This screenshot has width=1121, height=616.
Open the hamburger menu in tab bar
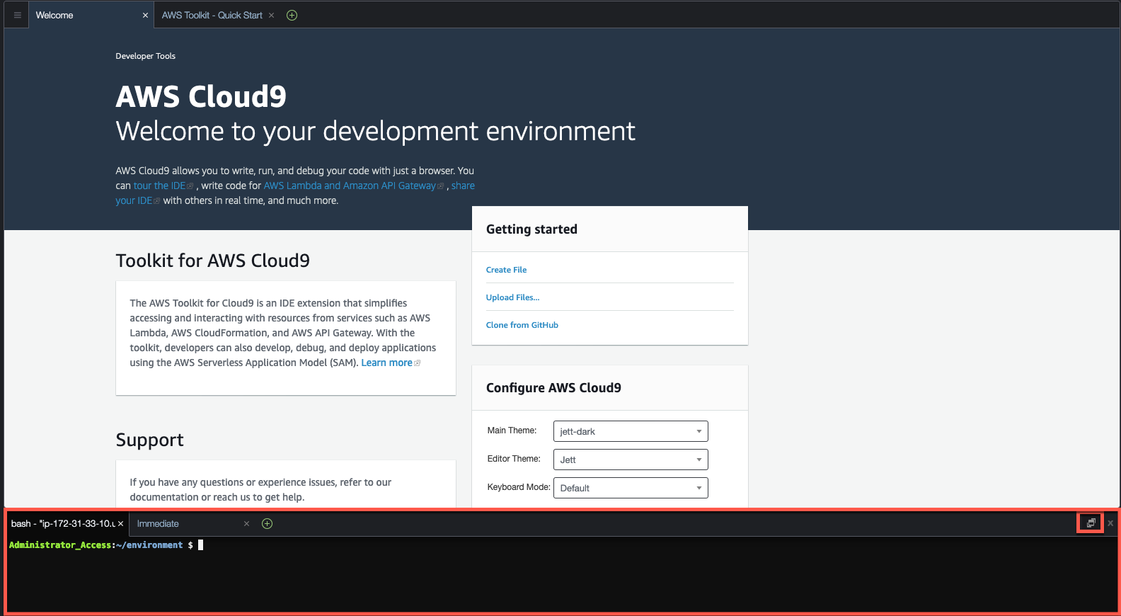click(18, 15)
